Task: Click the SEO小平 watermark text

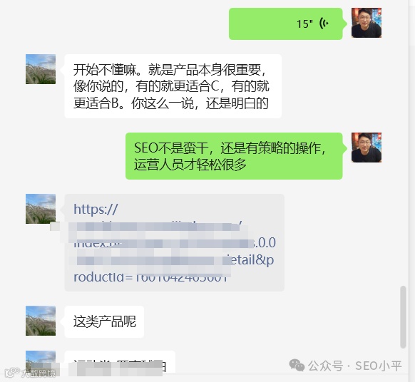Action: pyautogui.click(x=378, y=366)
